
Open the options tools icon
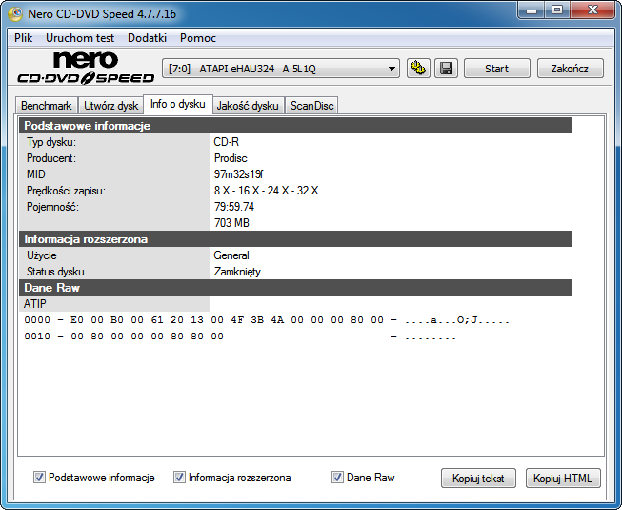coord(418,69)
